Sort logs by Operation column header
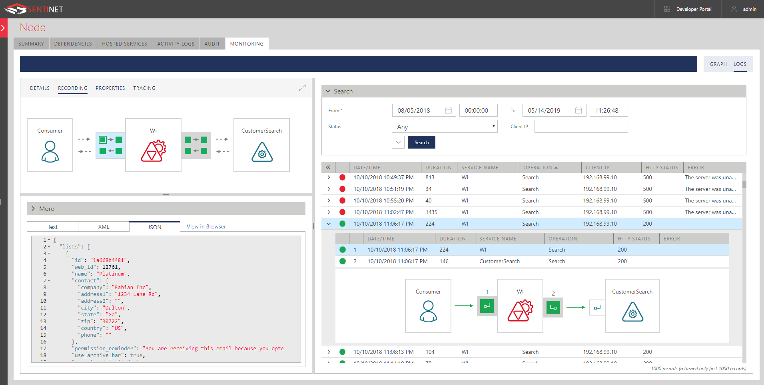The height and width of the screenshot is (385, 764). point(538,168)
